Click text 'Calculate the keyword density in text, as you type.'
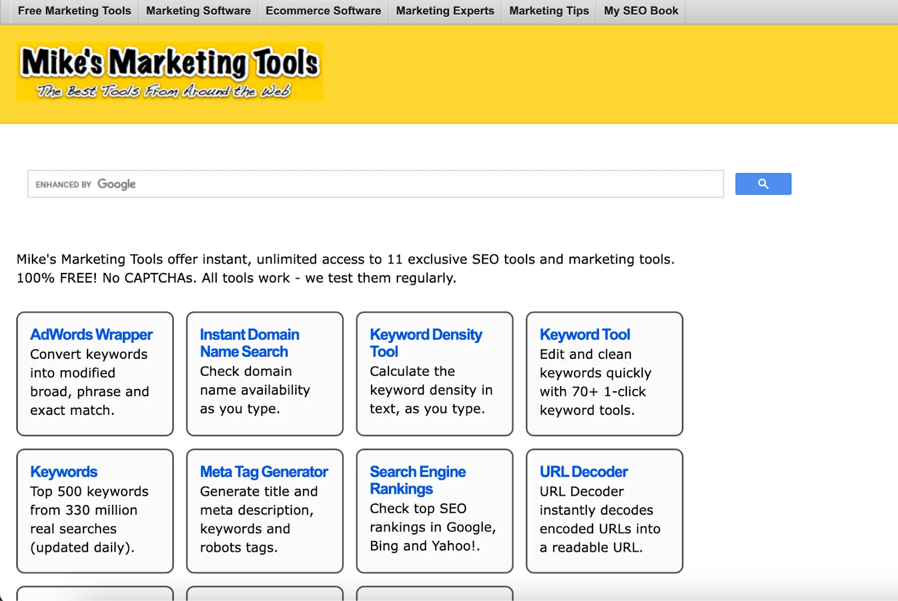The image size is (898, 601). click(431, 390)
